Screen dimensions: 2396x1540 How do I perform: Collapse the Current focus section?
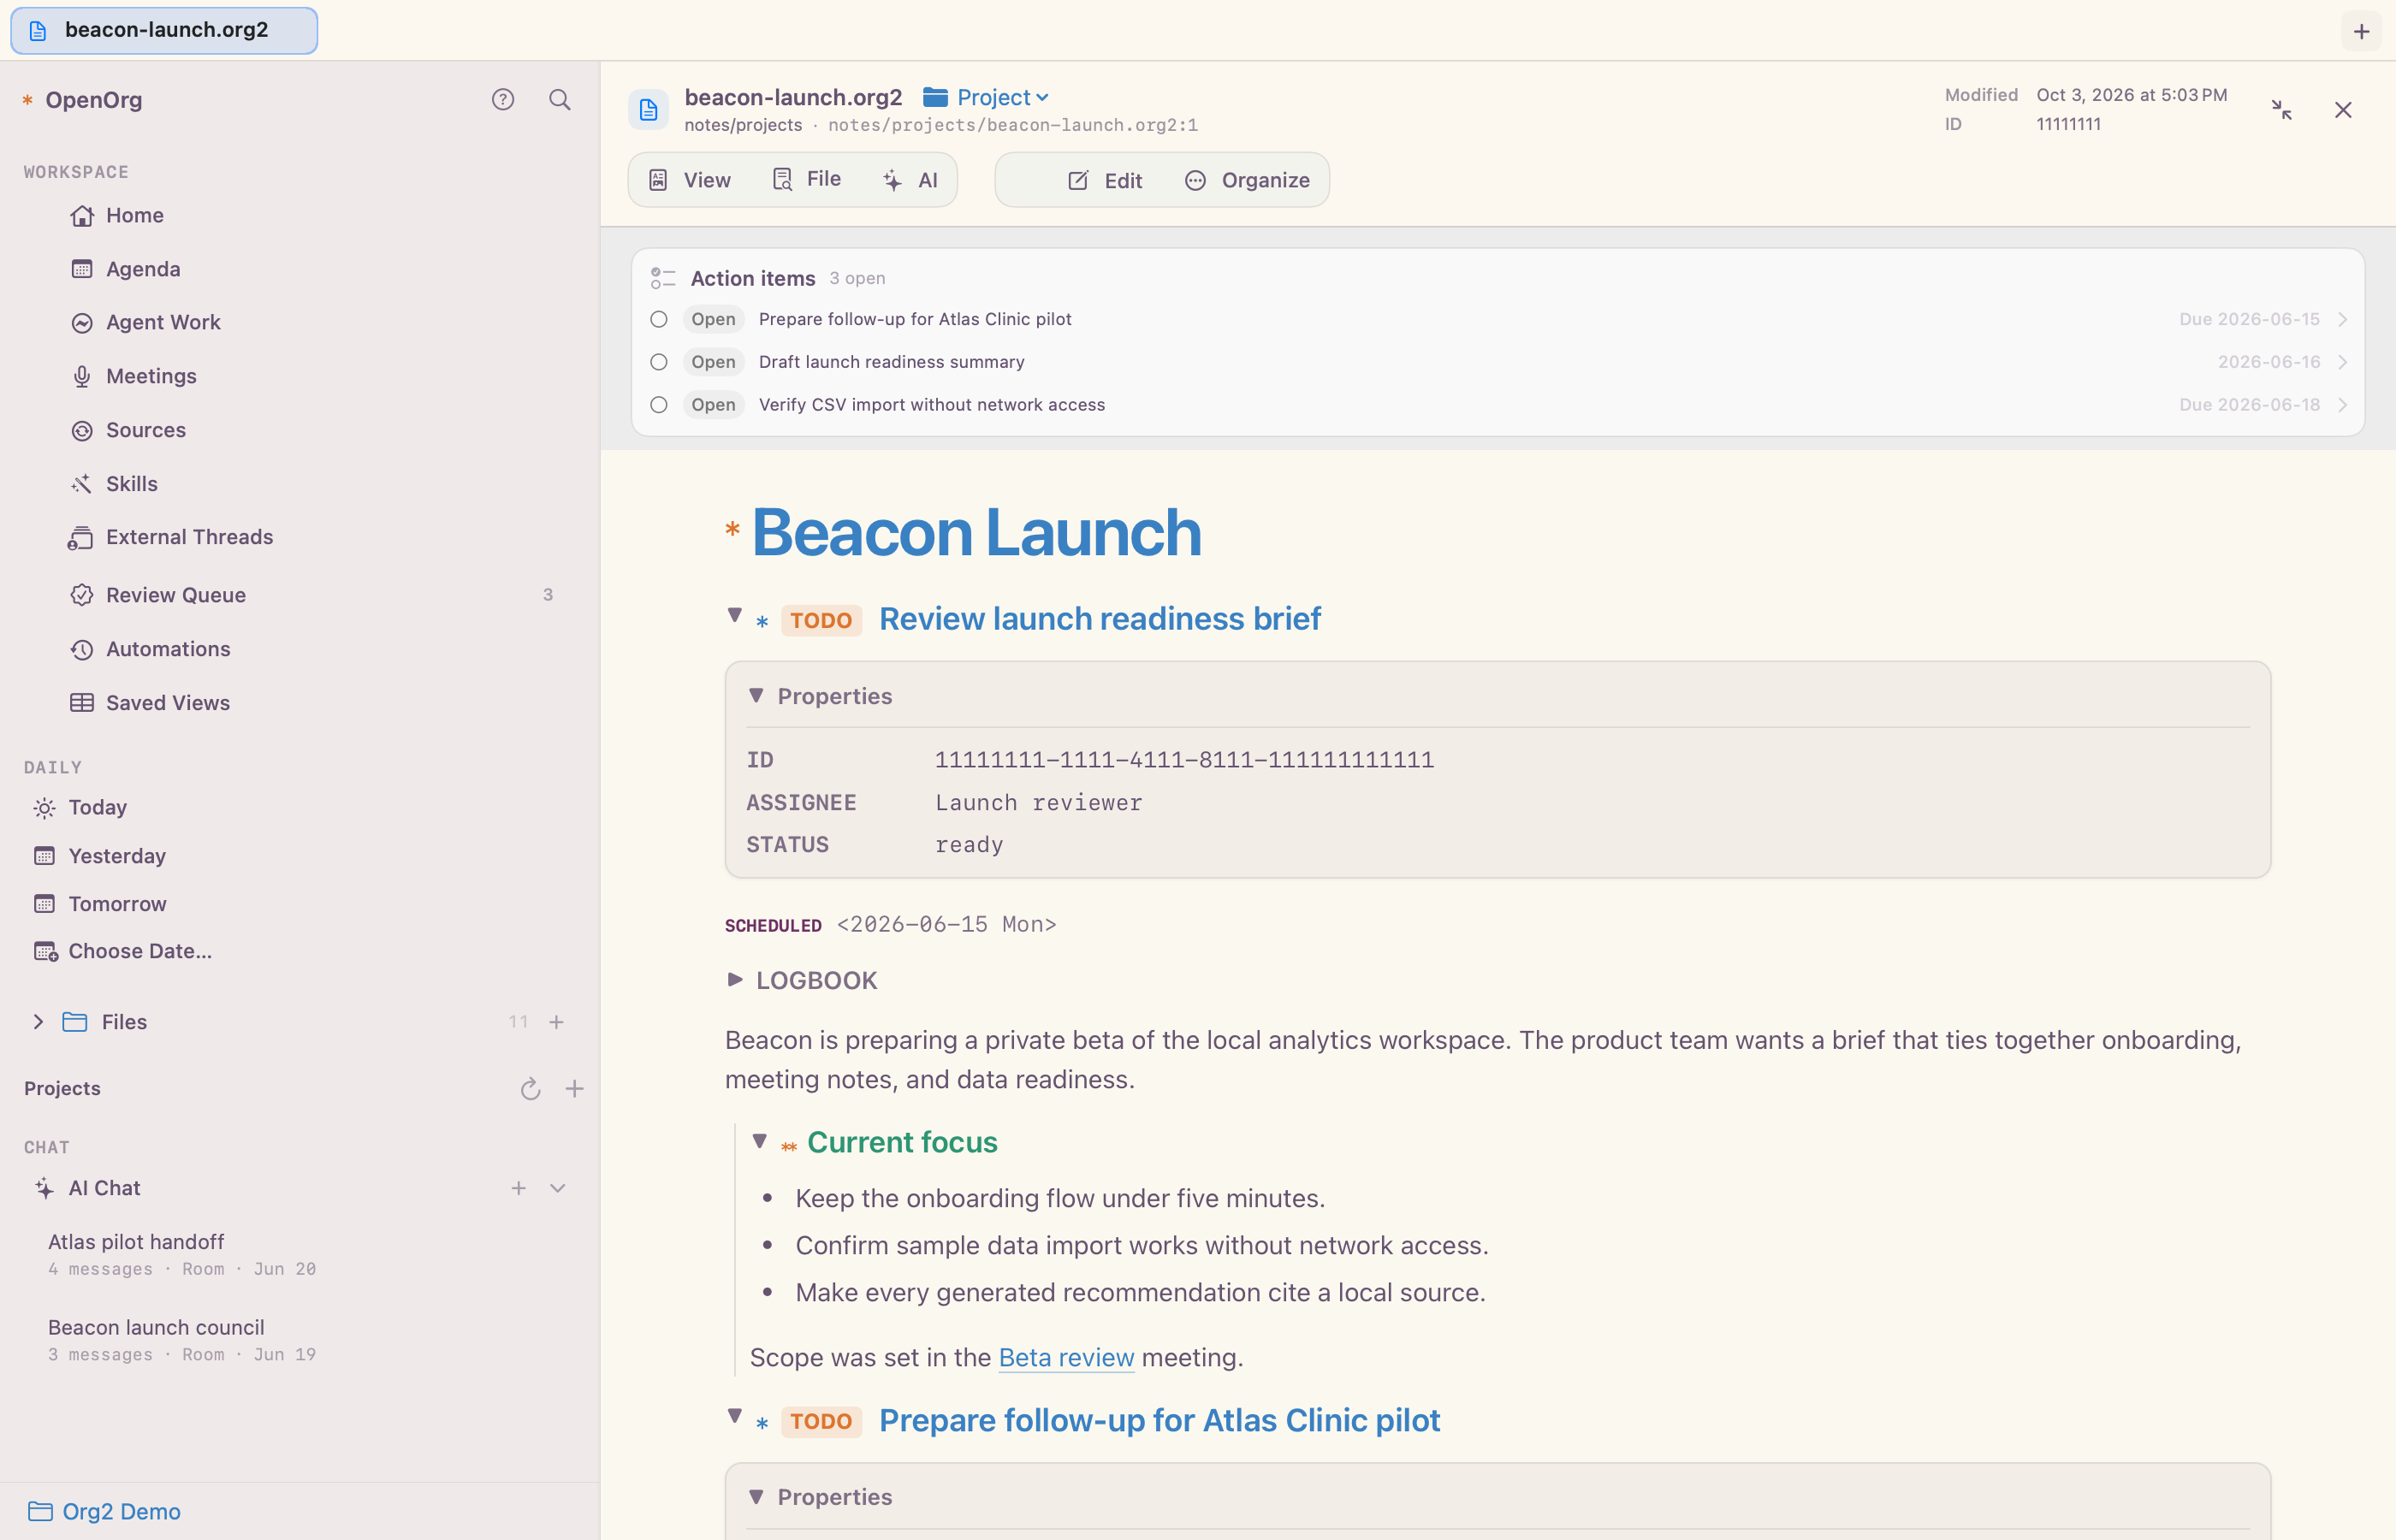pos(760,1141)
